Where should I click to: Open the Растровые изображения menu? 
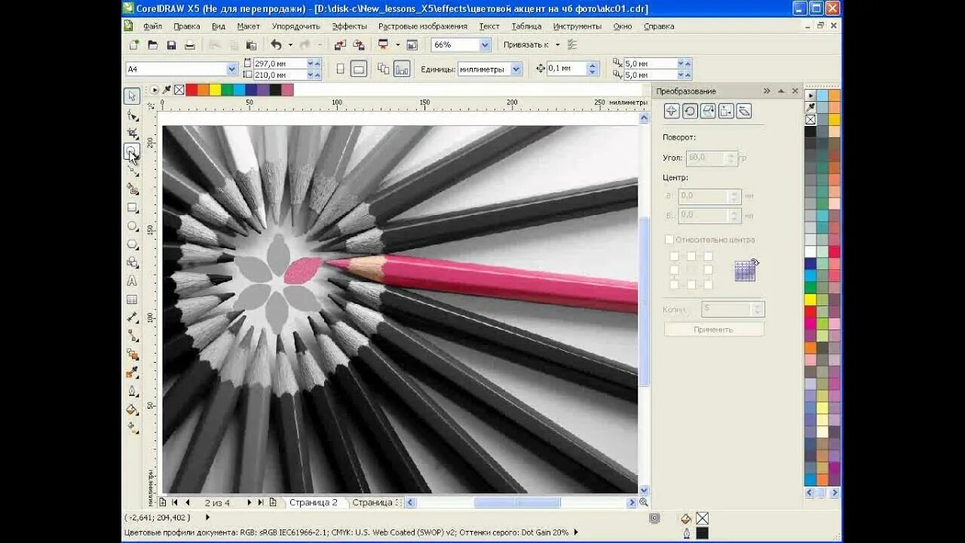423,26
